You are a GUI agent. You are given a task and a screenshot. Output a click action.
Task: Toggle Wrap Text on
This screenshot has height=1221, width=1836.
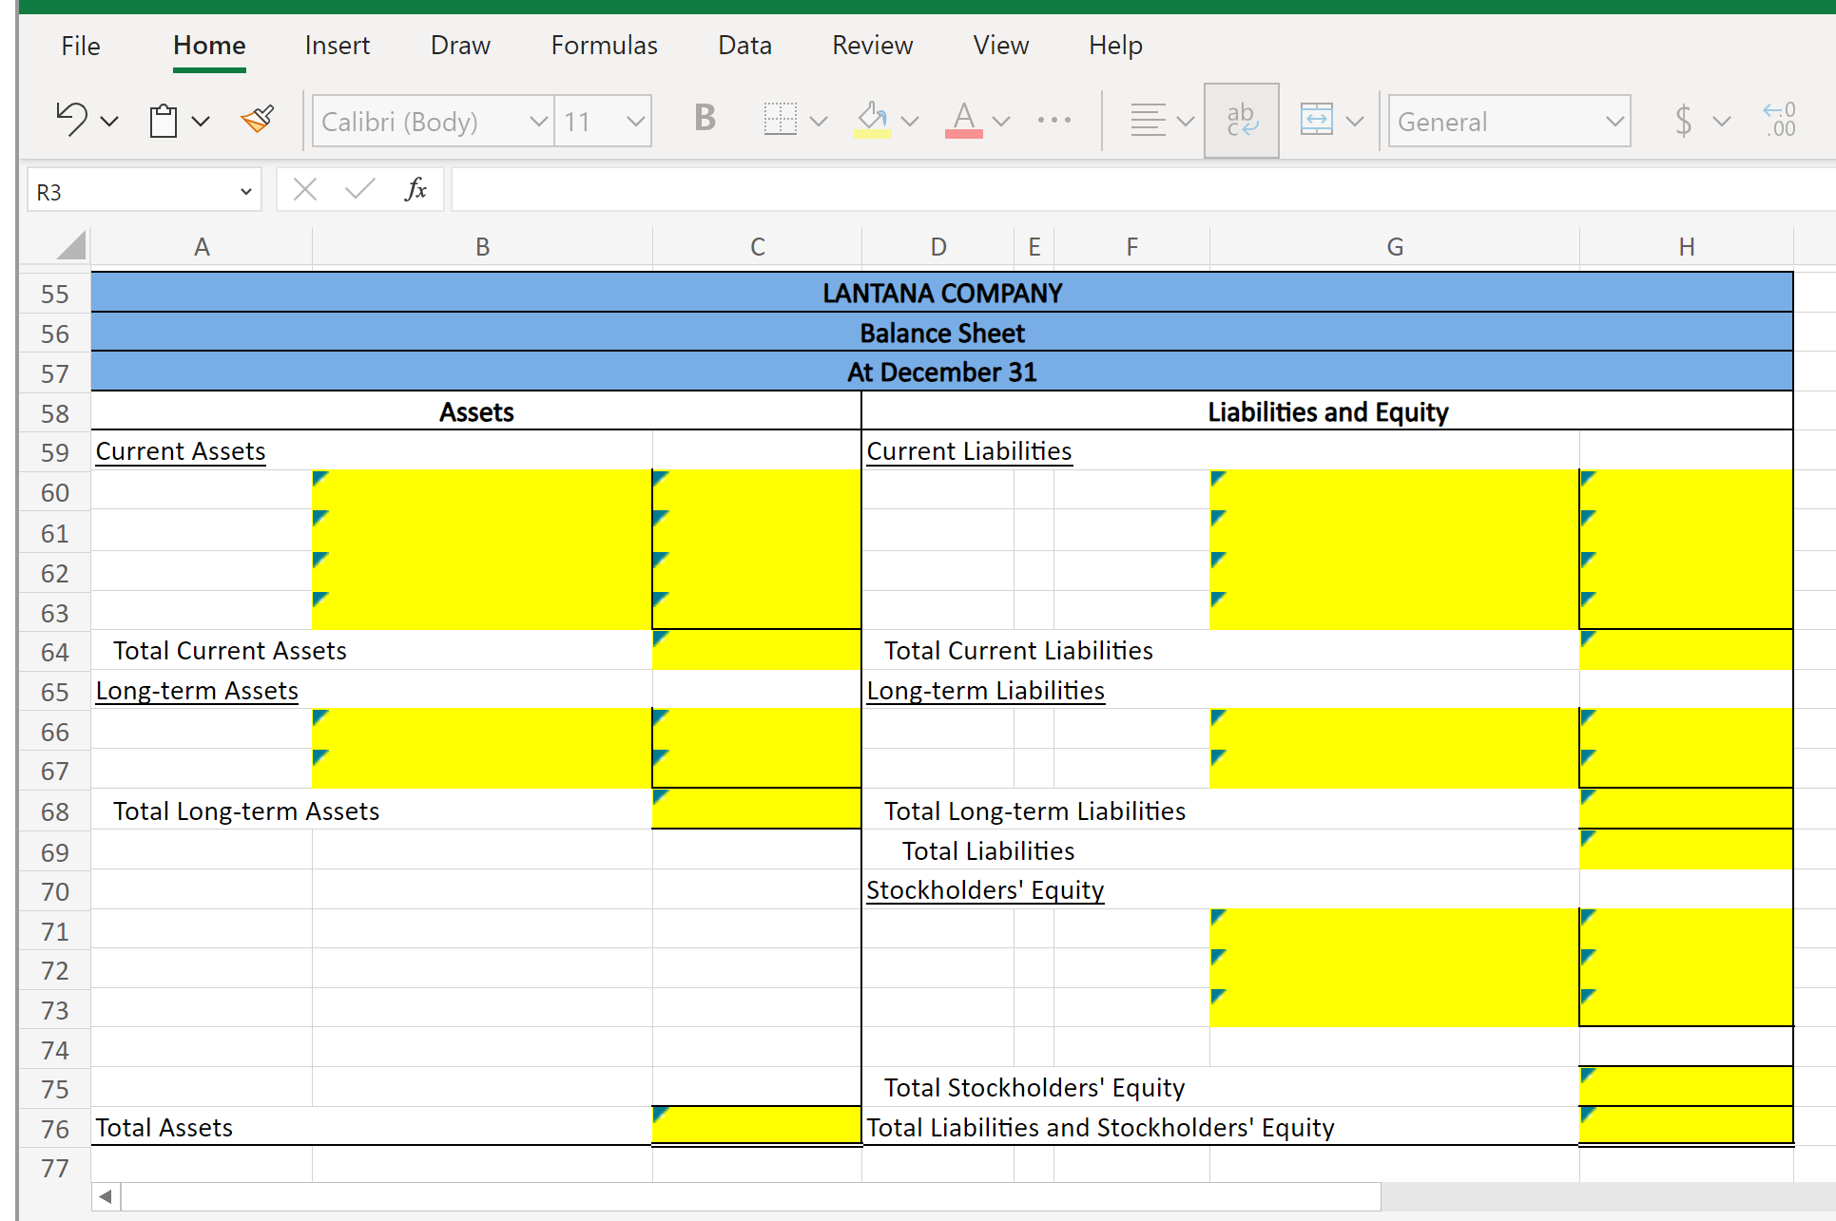pyautogui.click(x=1241, y=120)
